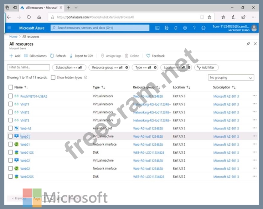
Task: Show the set-aside tabs icon
Action: pyautogui.click(x=15, y=7)
